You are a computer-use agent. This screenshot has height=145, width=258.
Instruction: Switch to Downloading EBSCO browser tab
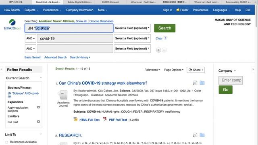(x=238, y=2)
